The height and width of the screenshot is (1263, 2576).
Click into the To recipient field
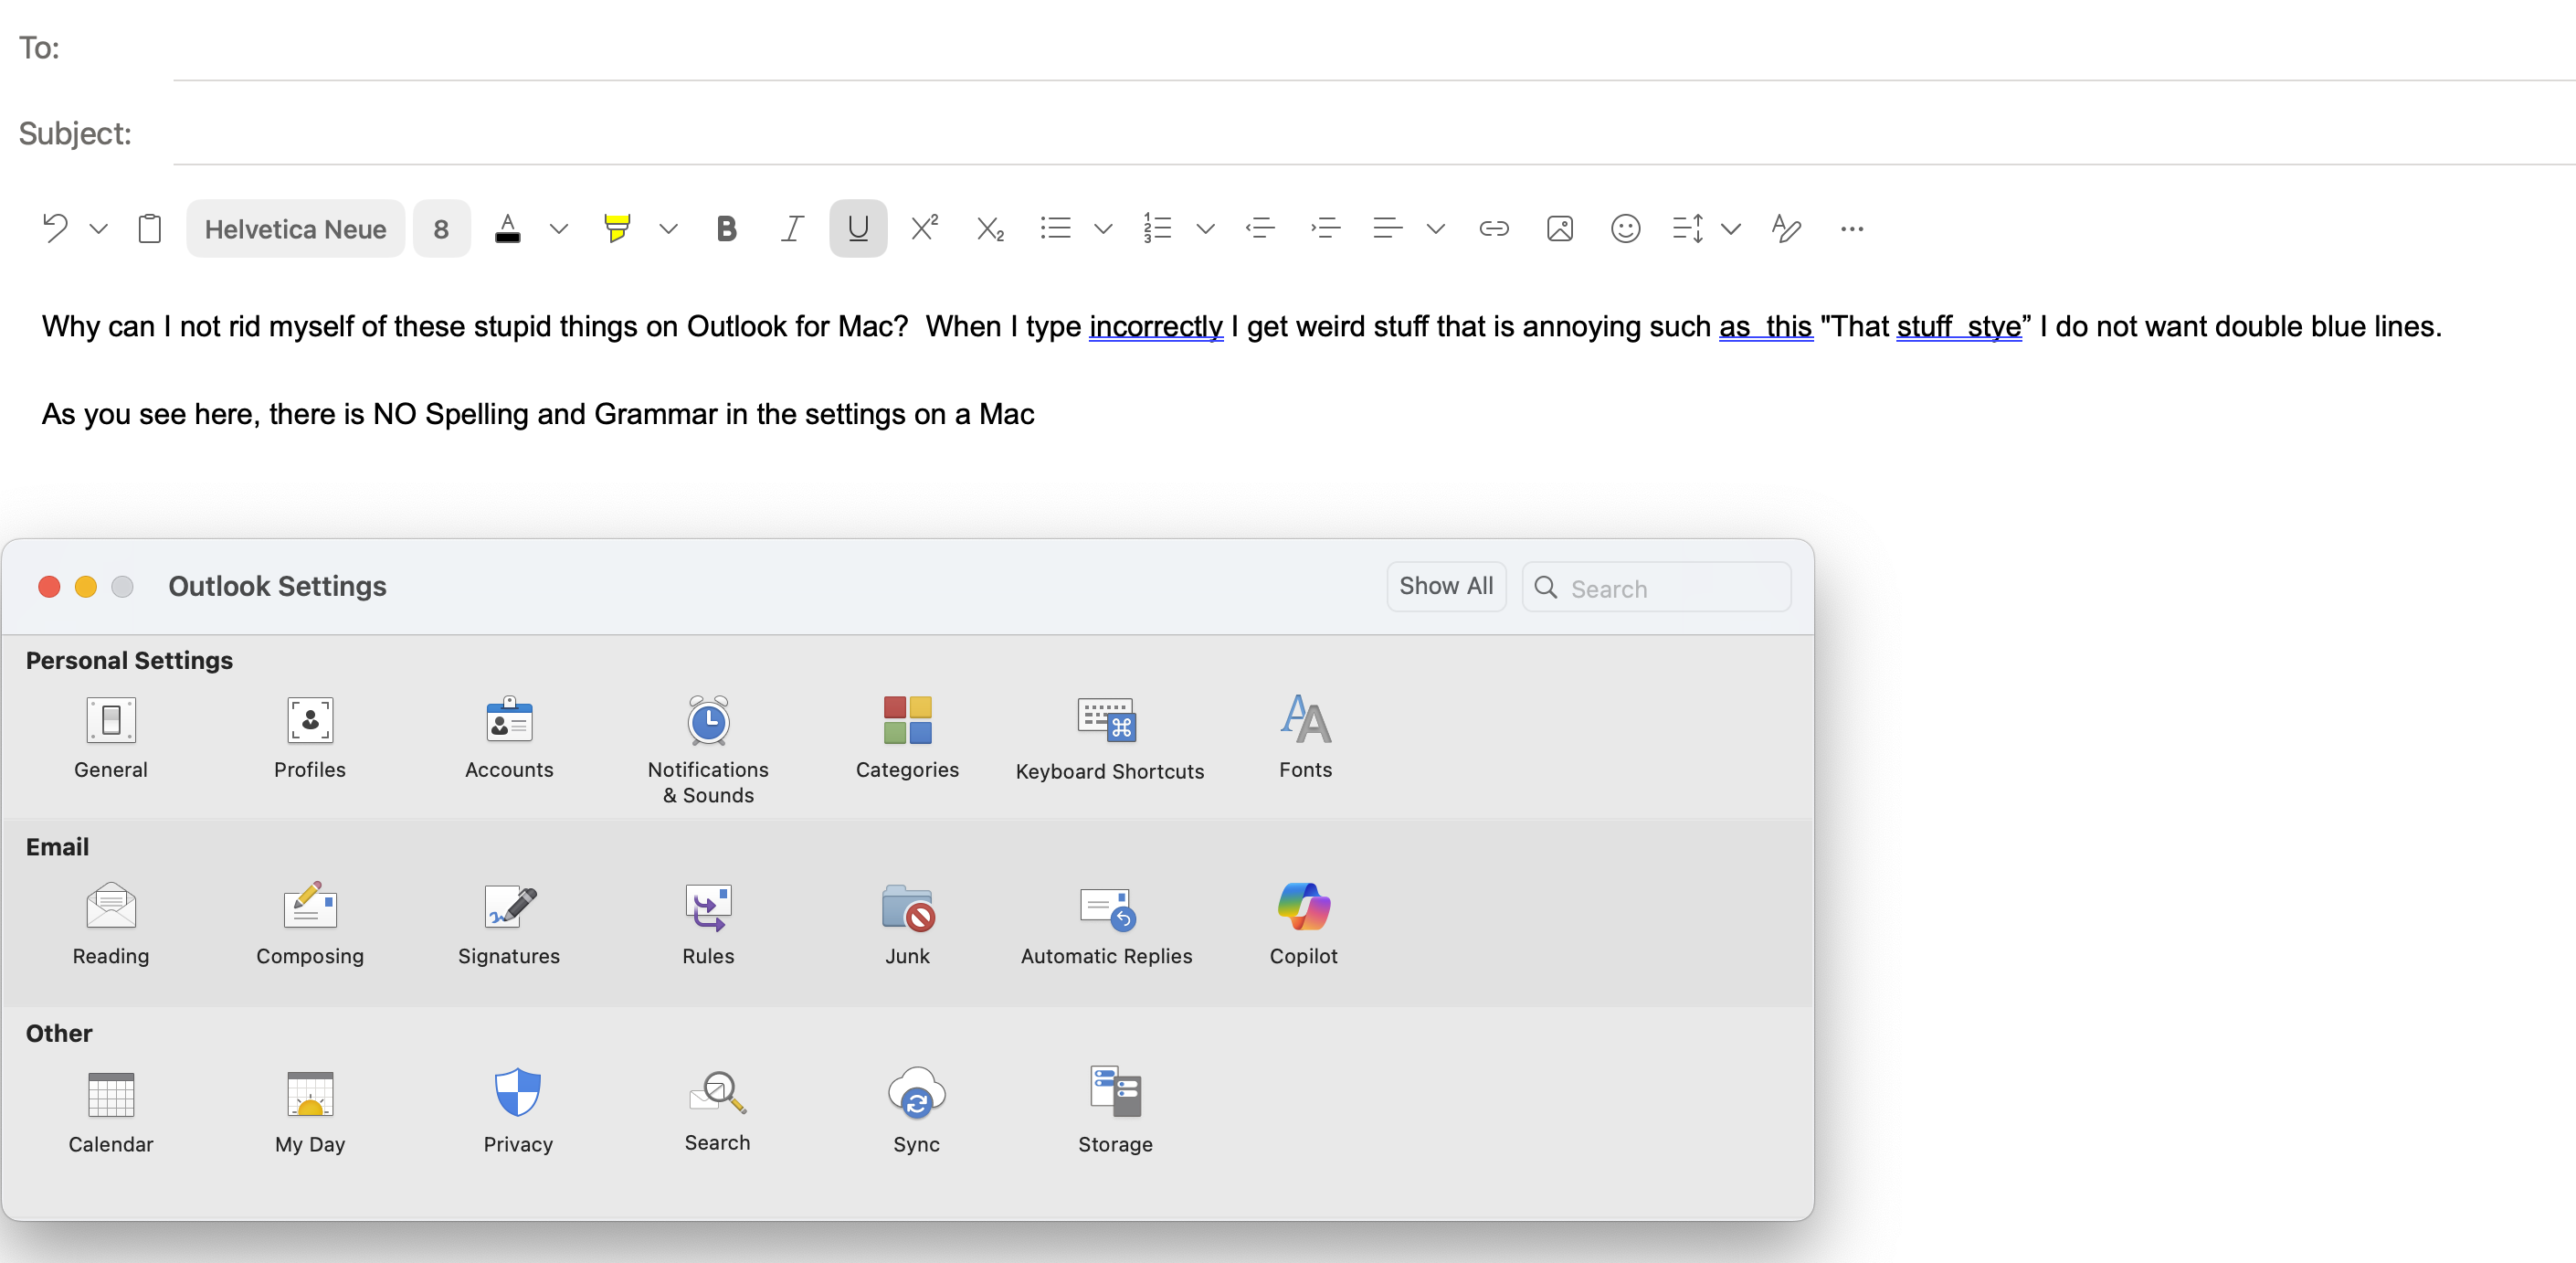click(1374, 48)
